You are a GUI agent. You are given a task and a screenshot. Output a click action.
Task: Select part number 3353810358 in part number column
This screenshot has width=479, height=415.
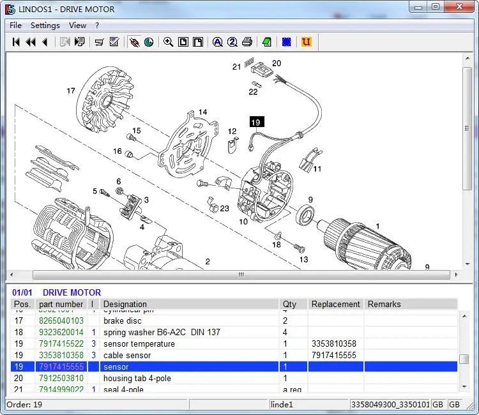point(61,356)
